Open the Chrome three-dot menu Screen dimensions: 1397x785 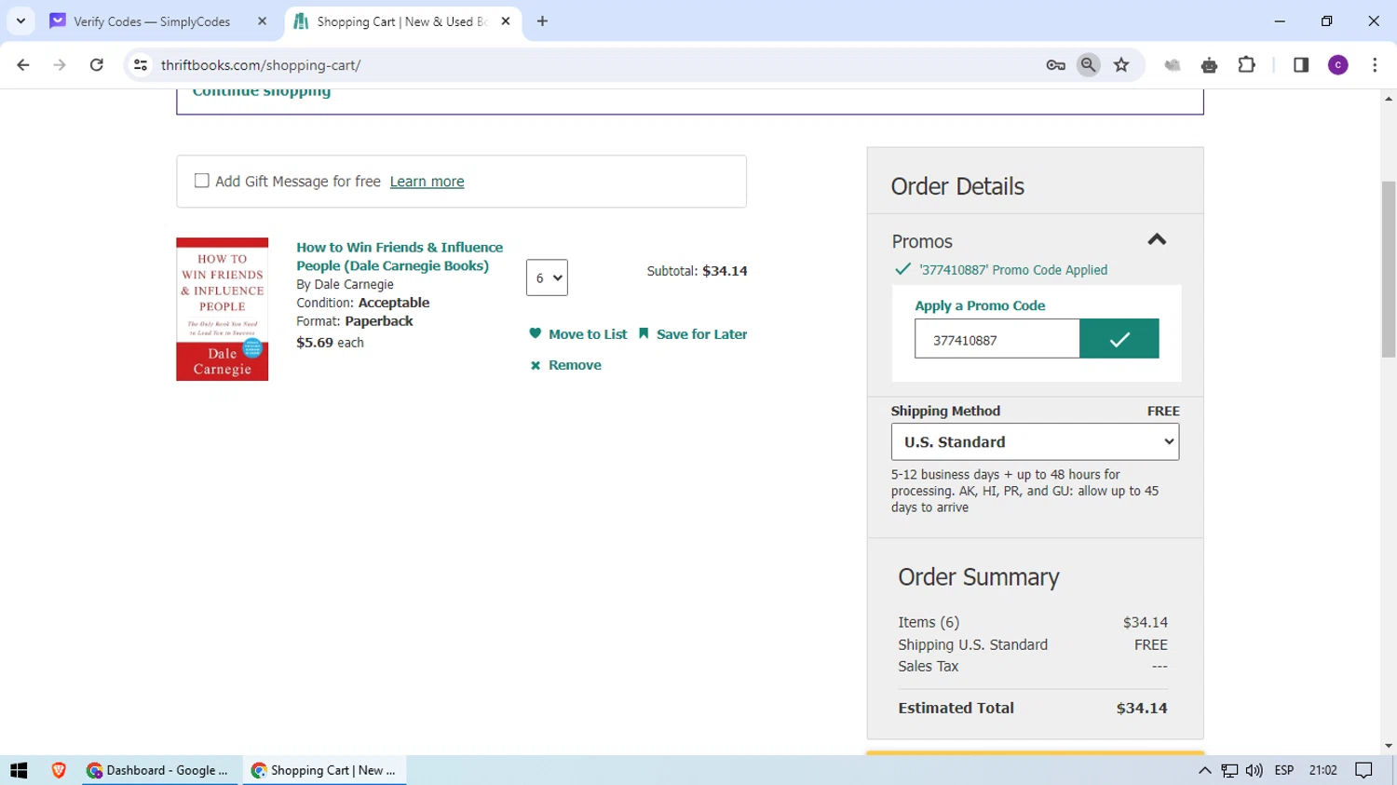click(x=1375, y=65)
